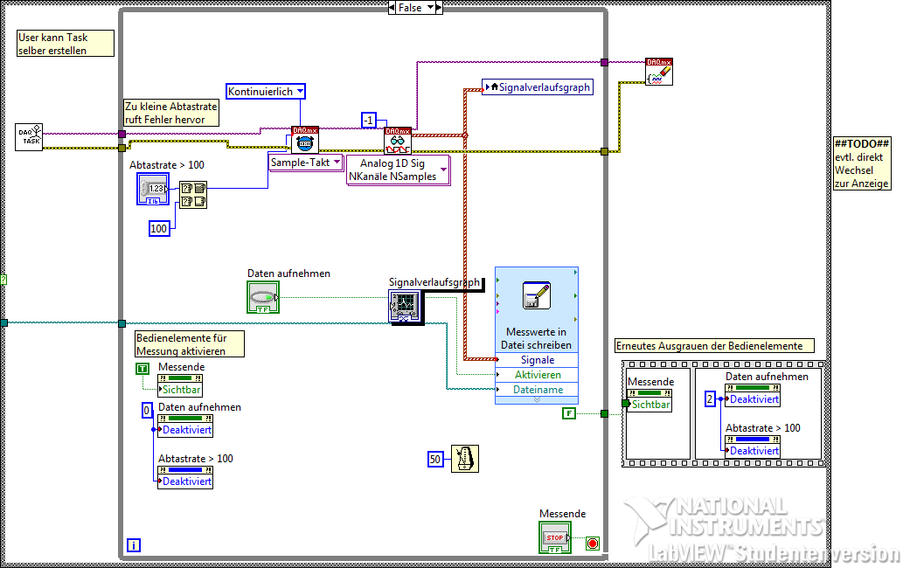Select the Zu kleine Abtastrate comment

(171, 113)
